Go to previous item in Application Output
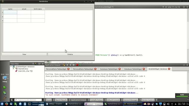189x106 pixels. tap(67, 65)
